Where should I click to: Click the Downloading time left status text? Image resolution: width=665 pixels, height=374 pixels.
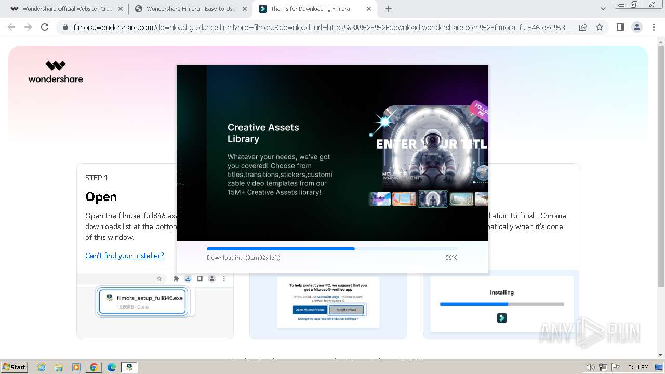coord(244,258)
